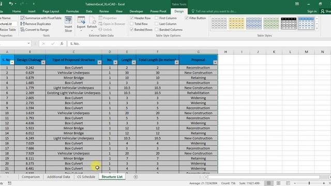Insert a Slicer for the table

point(68,24)
